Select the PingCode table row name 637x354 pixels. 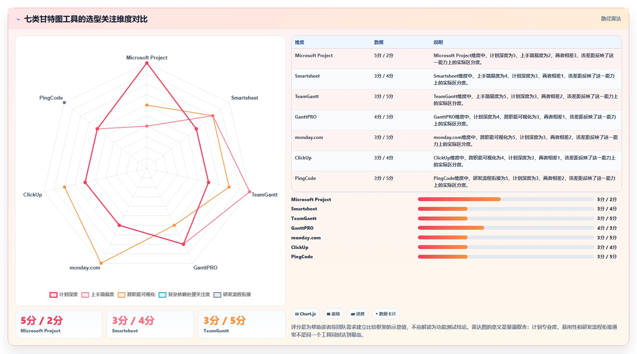[305, 178]
